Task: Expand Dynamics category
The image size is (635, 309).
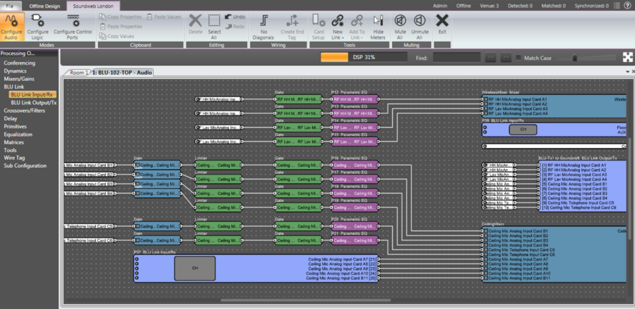Action: [15, 71]
